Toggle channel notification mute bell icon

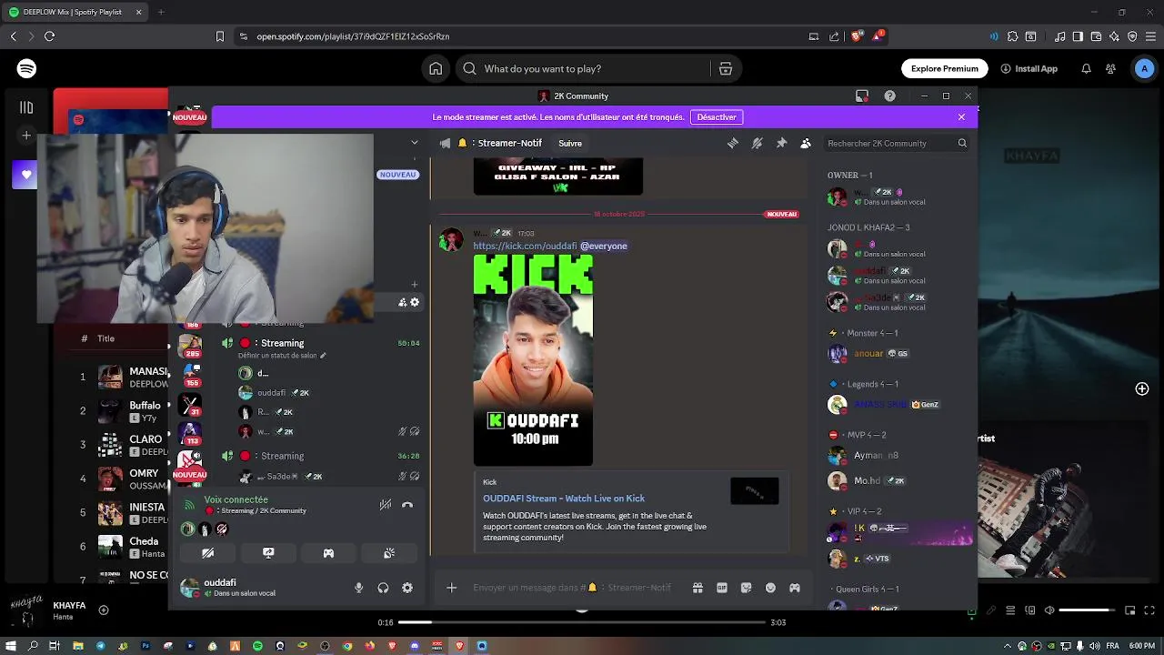pos(757,143)
